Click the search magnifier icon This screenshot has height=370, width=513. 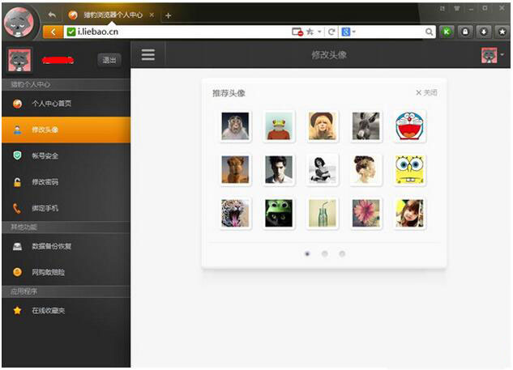point(430,32)
